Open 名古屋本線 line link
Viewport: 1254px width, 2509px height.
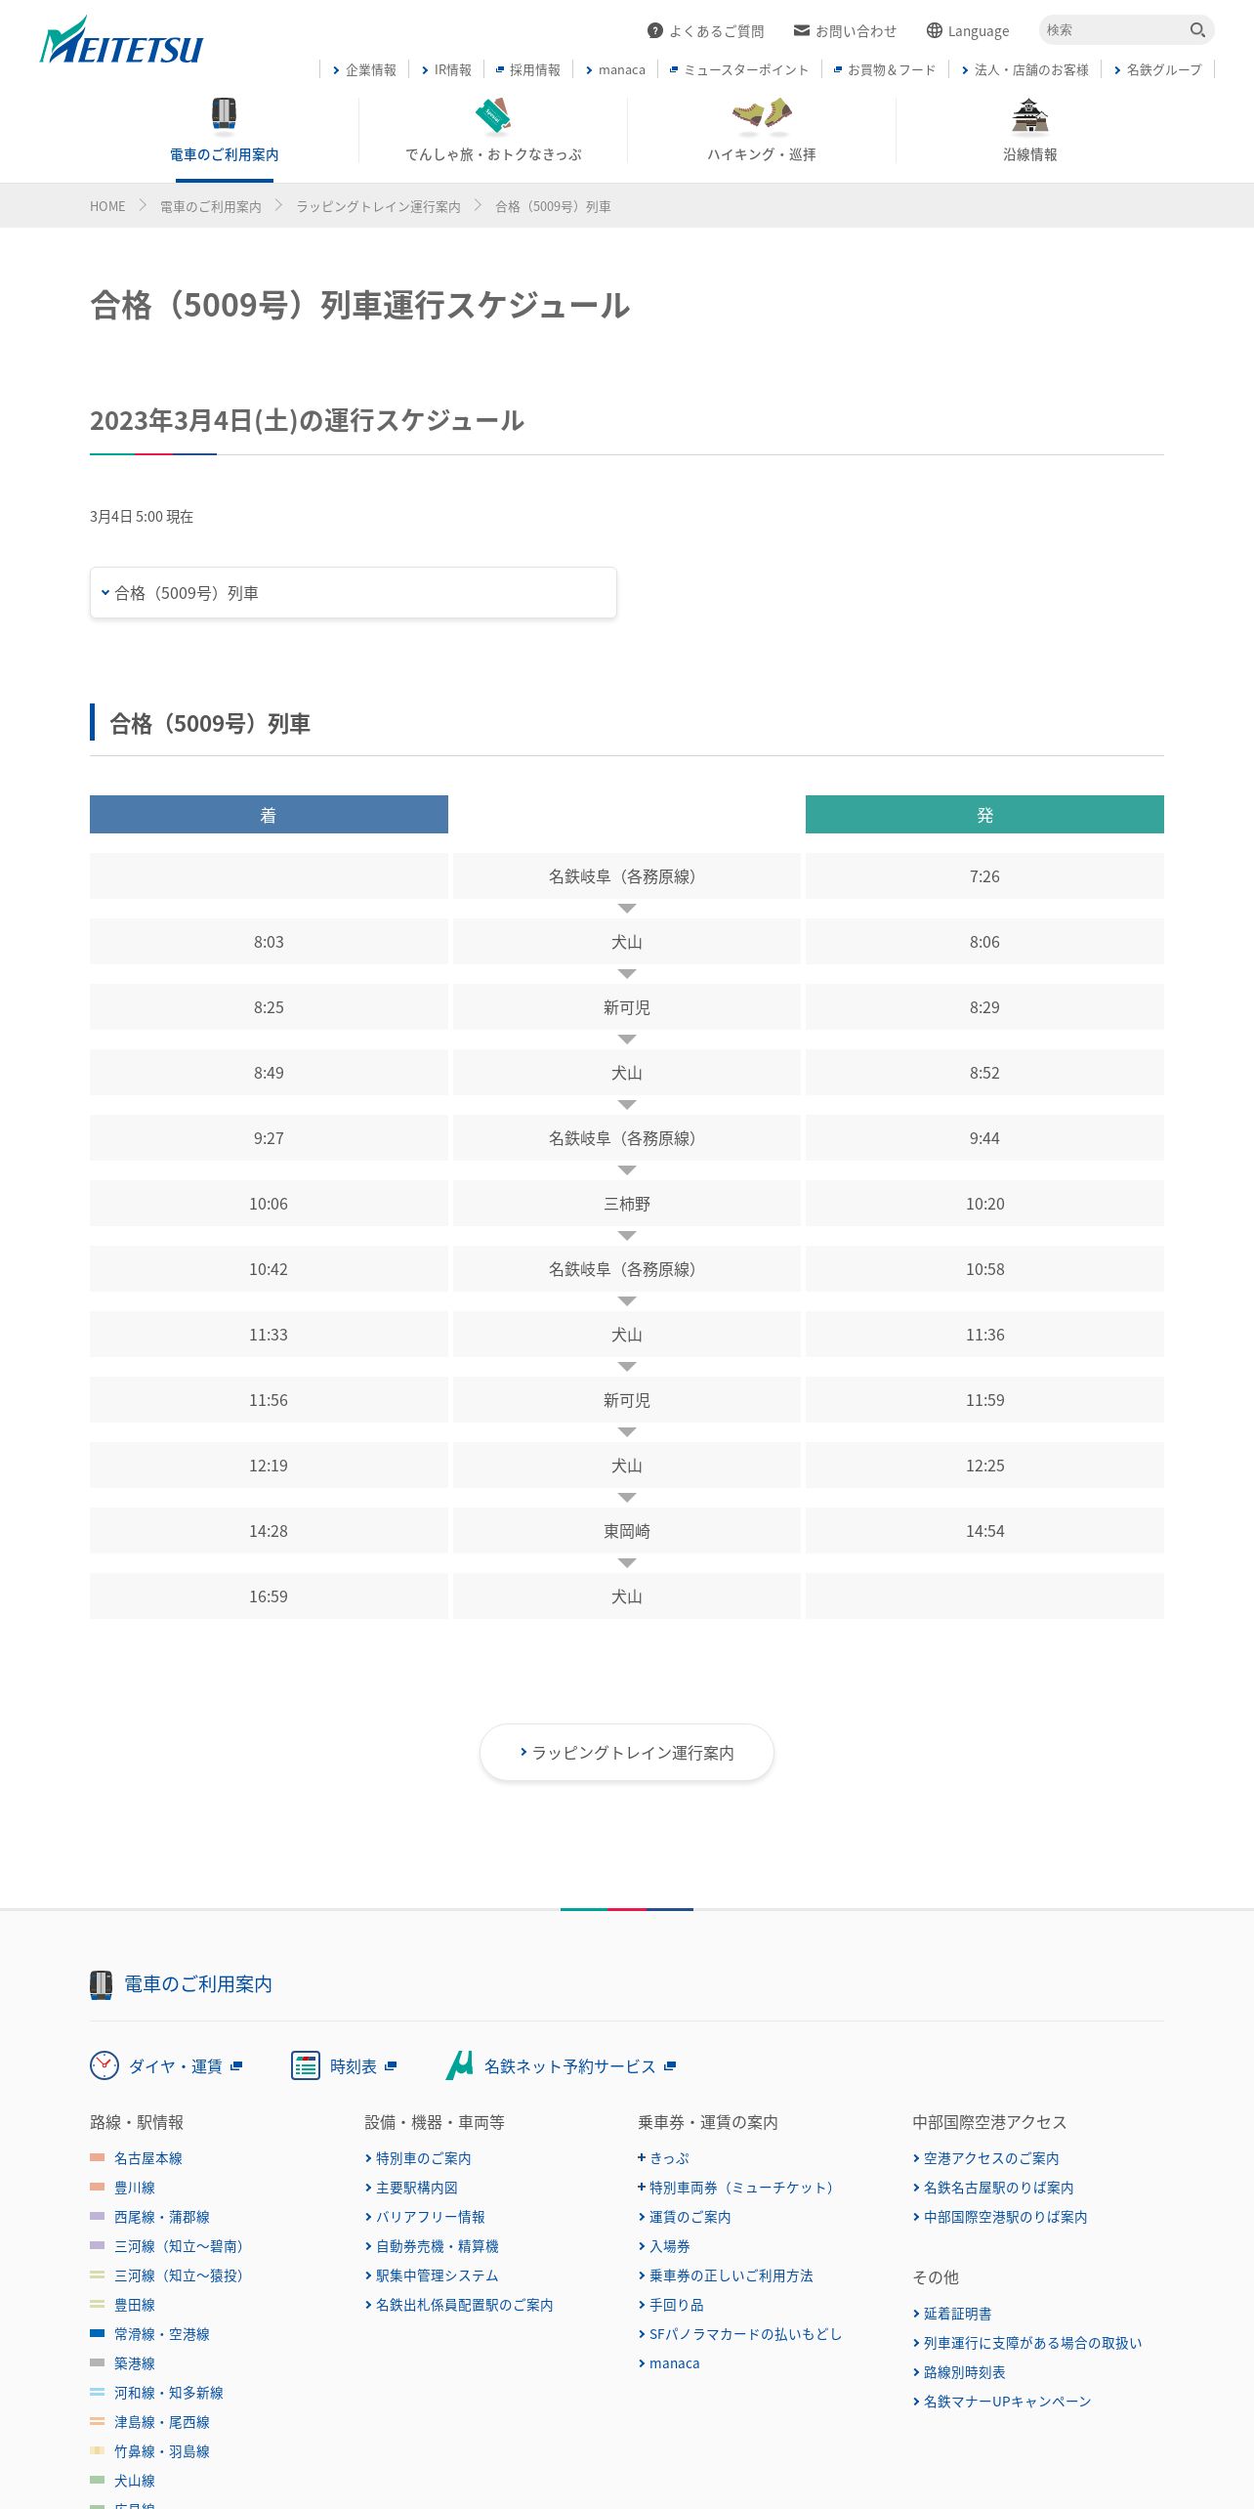pos(148,2158)
